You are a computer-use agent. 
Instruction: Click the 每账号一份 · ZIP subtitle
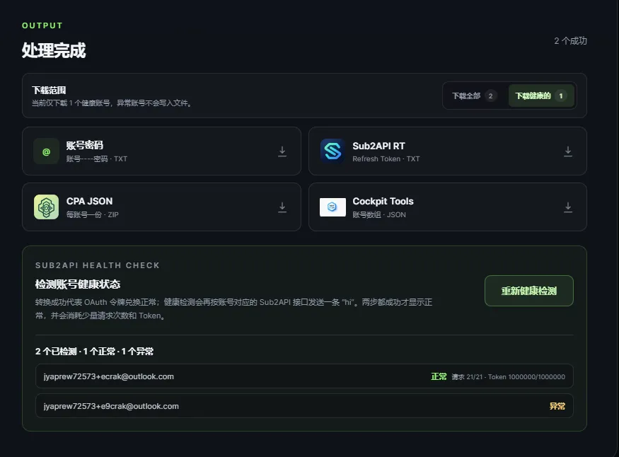click(93, 214)
